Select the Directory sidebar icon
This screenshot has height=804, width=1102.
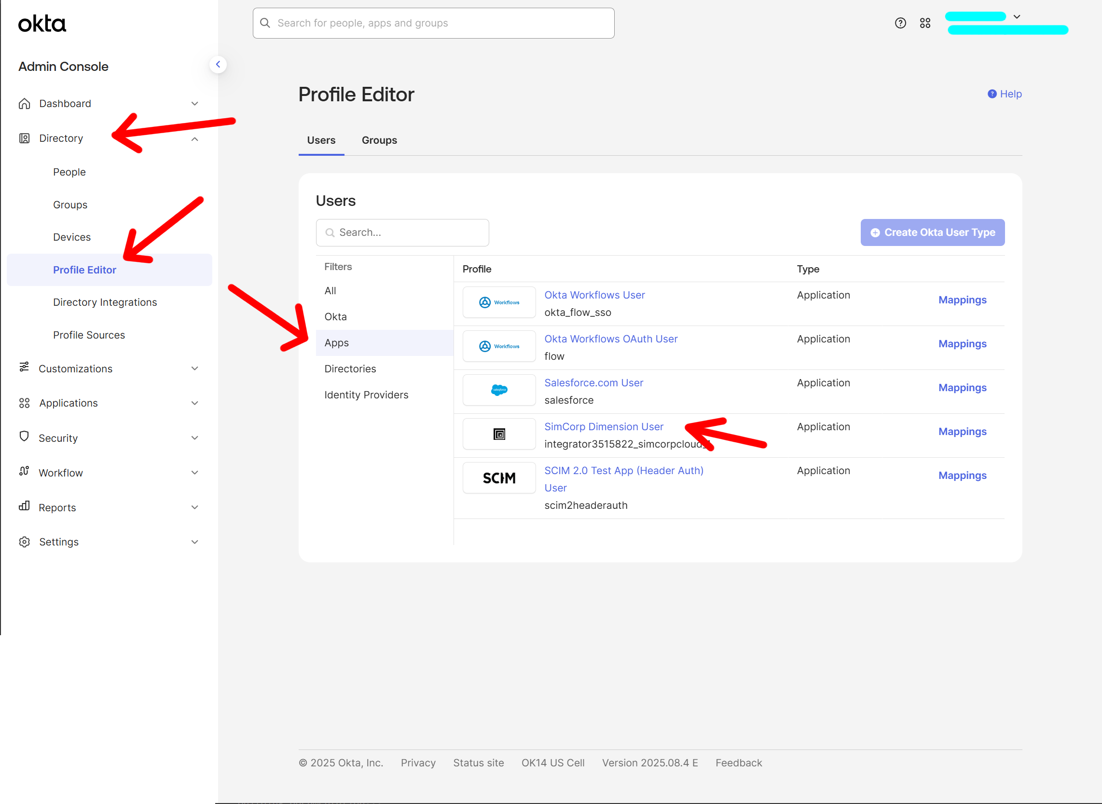tap(24, 138)
